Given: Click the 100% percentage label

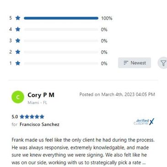Looking at the screenshot, I should click(x=107, y=18).
